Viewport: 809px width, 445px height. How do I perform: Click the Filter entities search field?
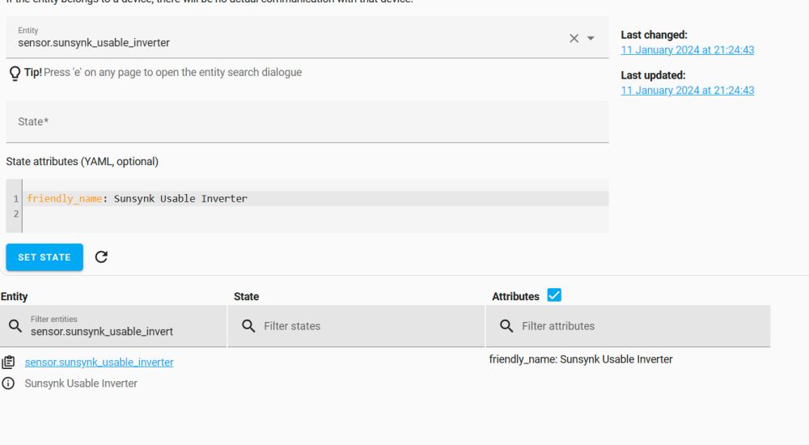pos(113,326)
